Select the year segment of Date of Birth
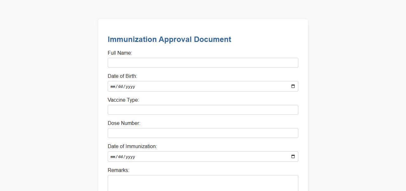 coord(130,86)
